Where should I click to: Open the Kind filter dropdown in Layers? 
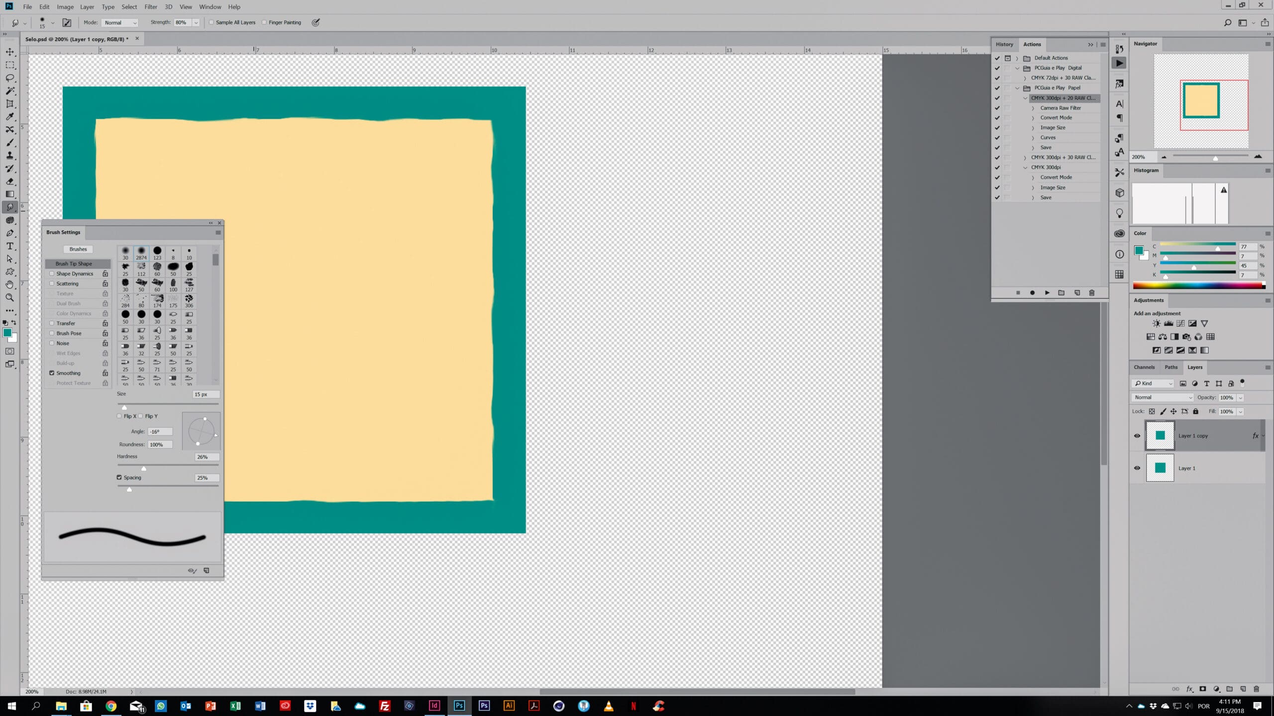click(1153, 384)
